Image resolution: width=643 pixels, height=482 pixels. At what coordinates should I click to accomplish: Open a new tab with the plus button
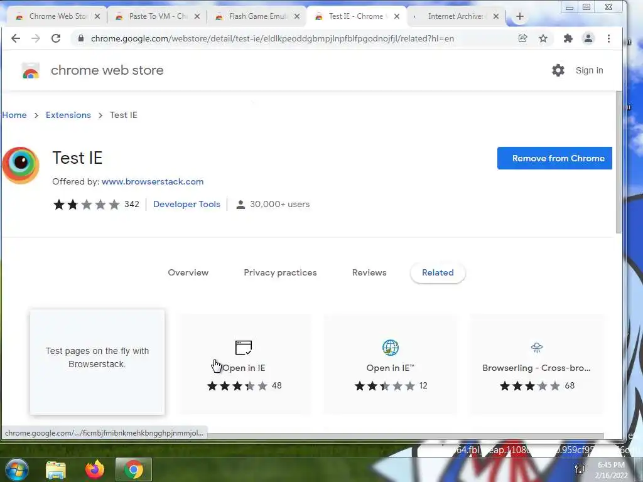point(519,16)
